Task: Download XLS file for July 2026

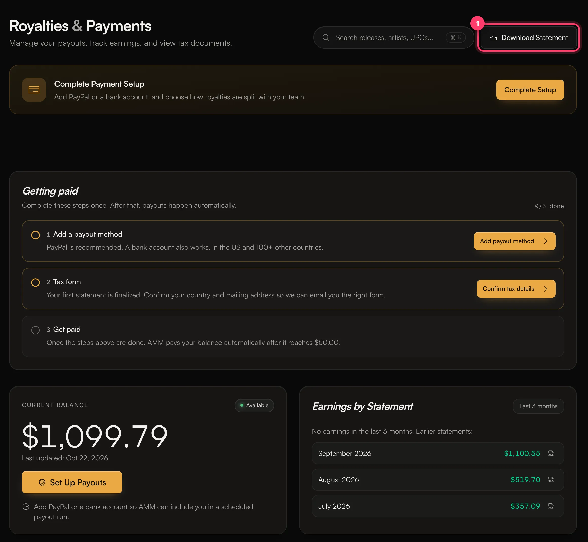Action: click(x=551, y=506)
